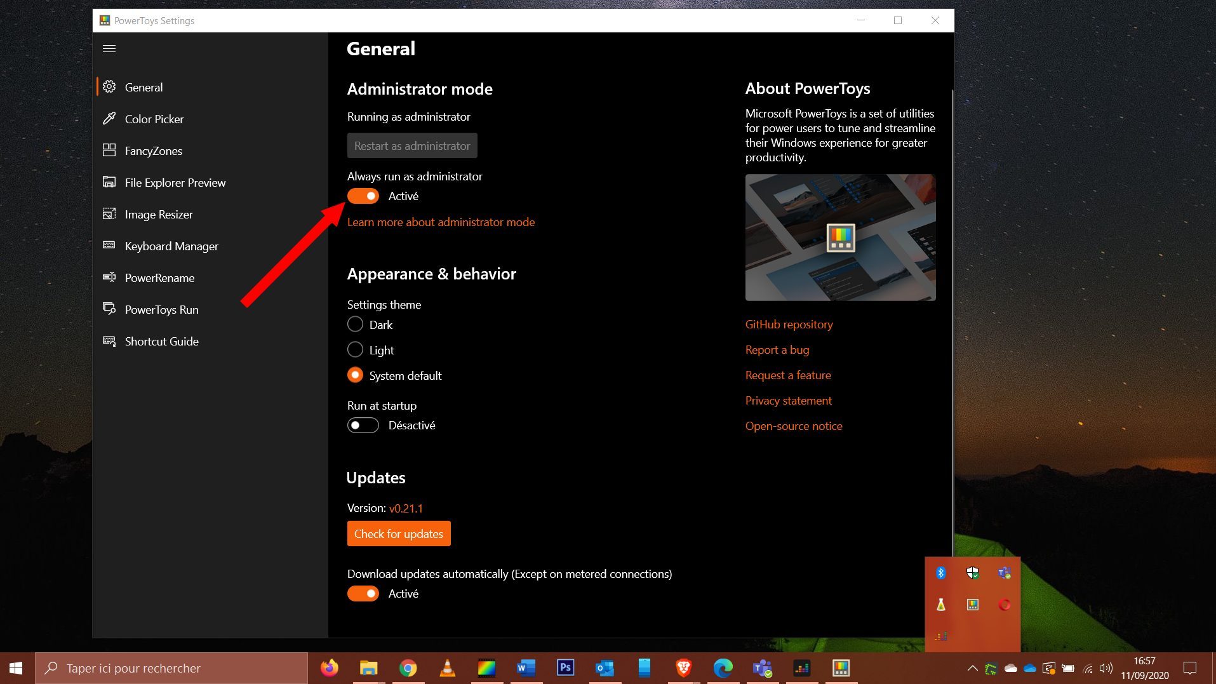Click the rainbow filmstrip taskbar icon
The image size is (1216, 684).
click(x=486, y=668)
